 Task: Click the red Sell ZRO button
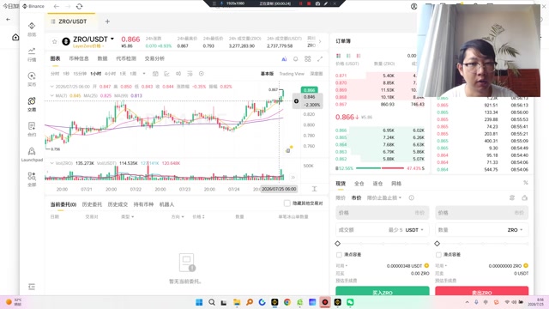[482, 291]
